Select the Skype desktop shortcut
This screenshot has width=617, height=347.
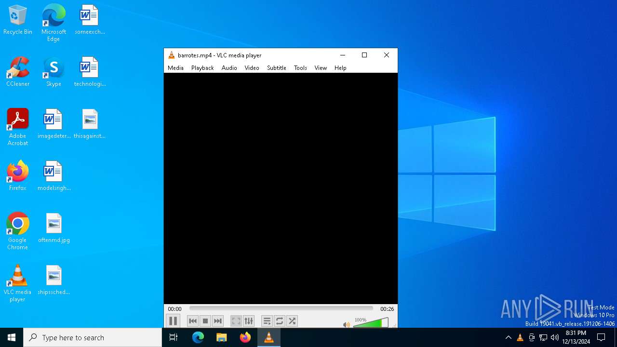point(54,72)
